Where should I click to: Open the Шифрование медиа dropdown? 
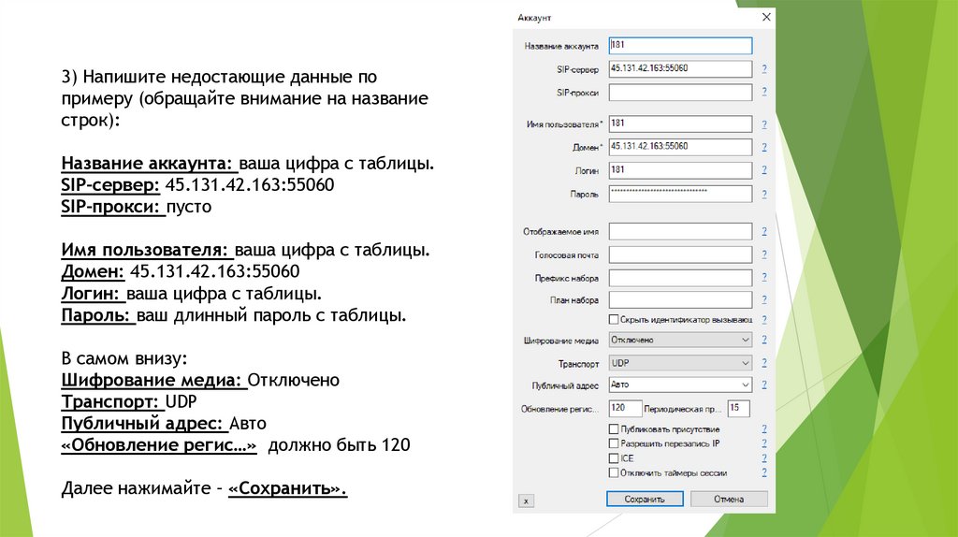coord(680,340)
